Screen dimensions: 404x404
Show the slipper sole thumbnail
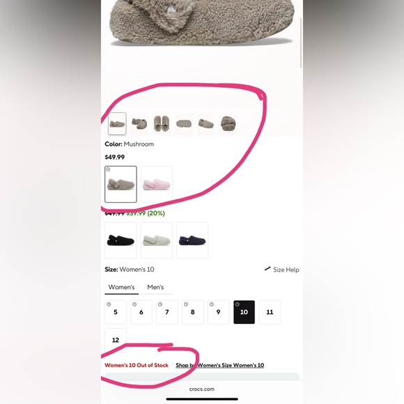click(184, 123)
